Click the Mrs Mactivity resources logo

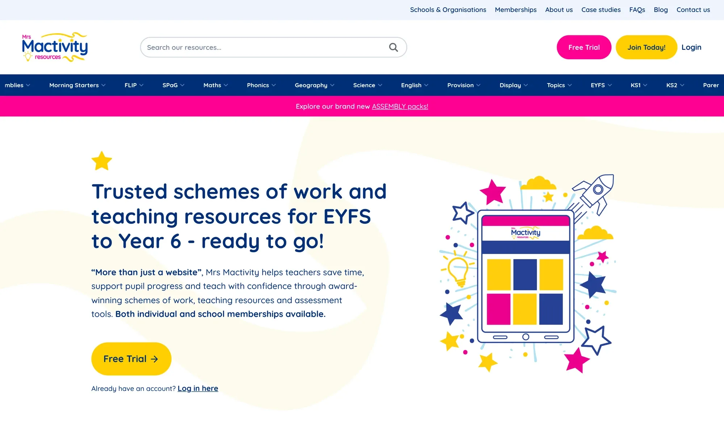click(x=55, y=47)
